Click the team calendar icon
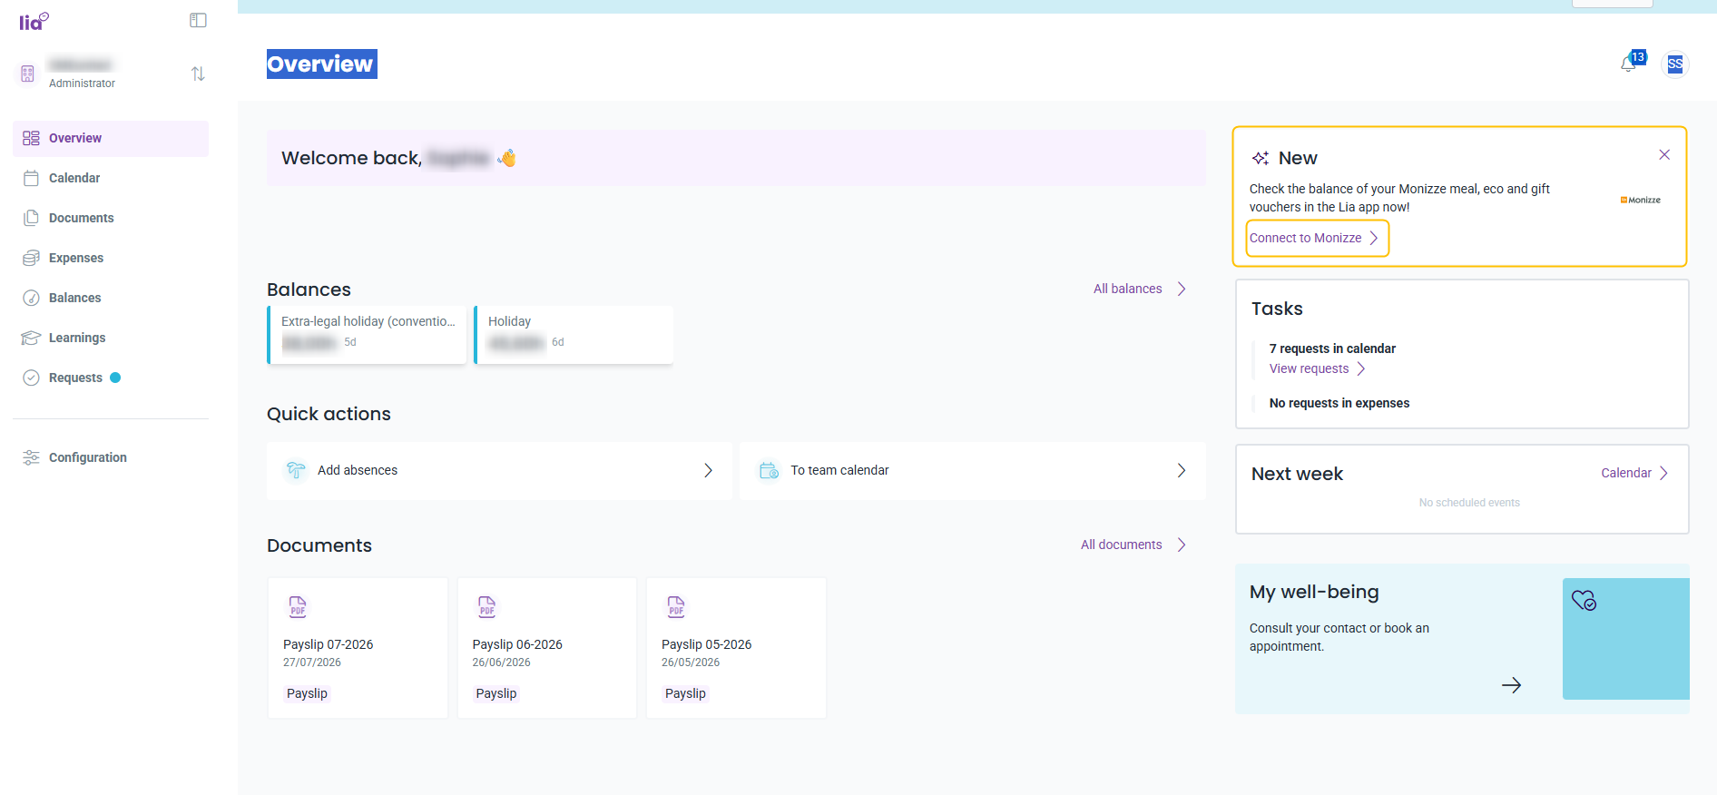This screenshot has width=1717, height=795. coord(769,470)
